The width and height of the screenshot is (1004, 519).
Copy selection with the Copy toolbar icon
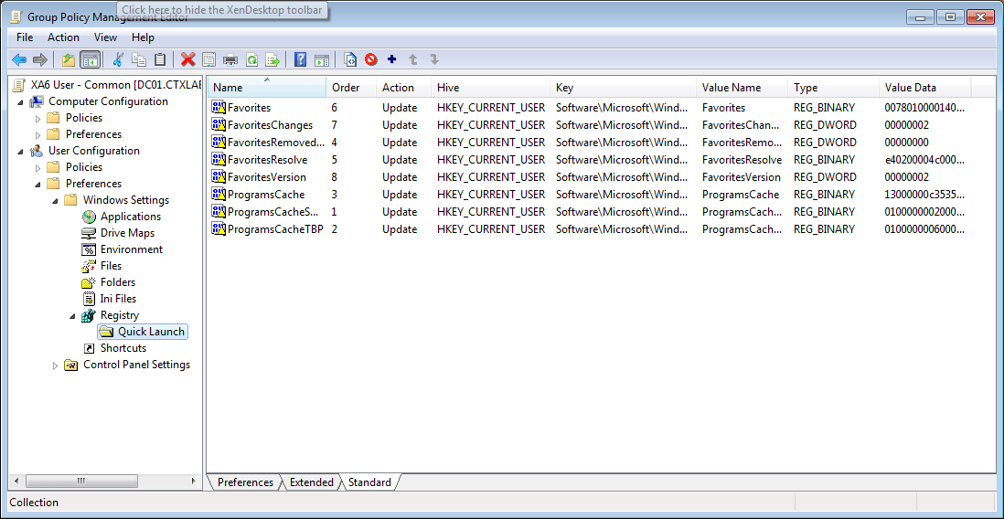click(x=139, y=60)
